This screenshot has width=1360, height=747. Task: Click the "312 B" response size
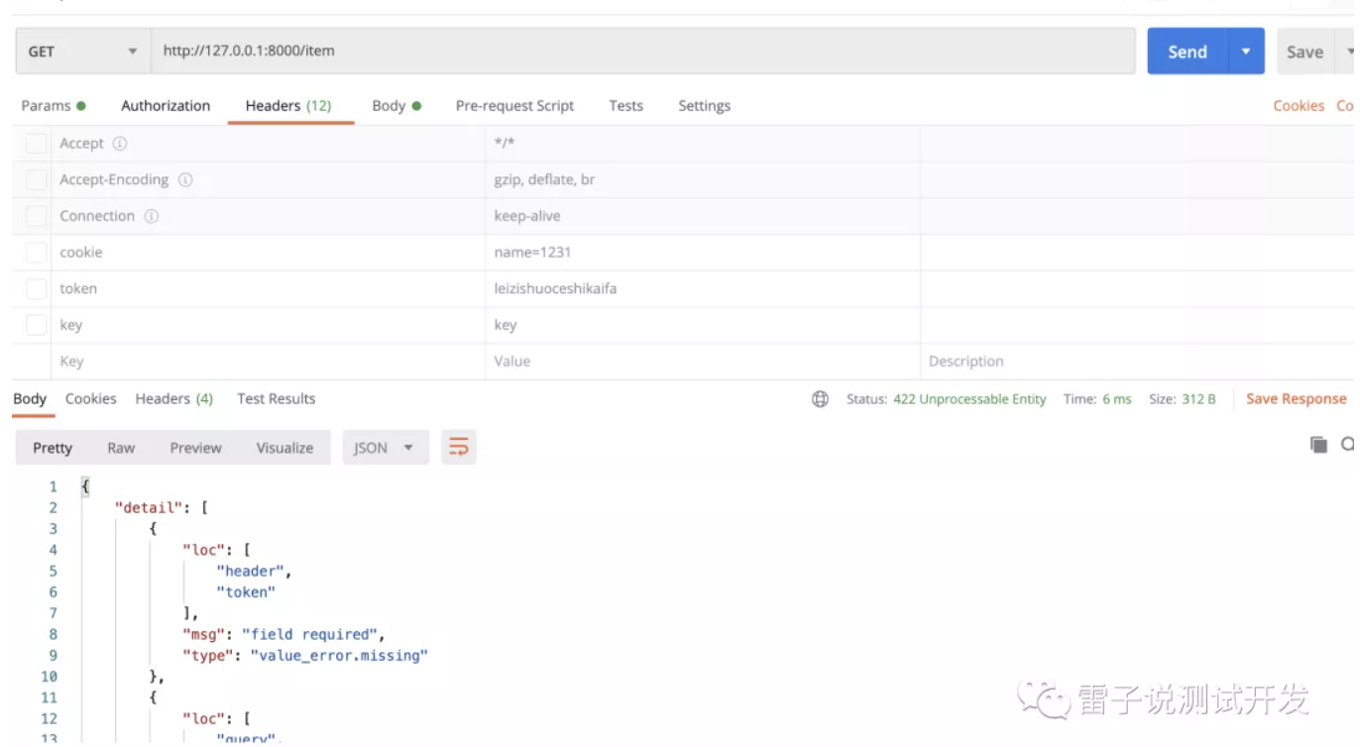[1198, 399]
